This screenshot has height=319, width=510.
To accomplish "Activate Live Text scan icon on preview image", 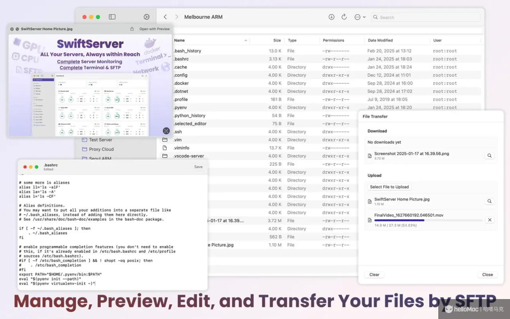I will click(166, 131).
